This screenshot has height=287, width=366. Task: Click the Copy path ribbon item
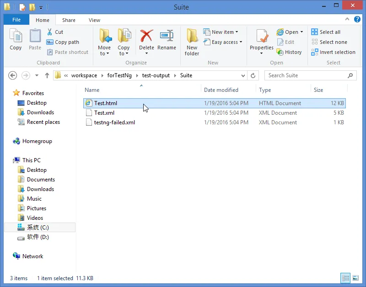(x=63, y=42)
